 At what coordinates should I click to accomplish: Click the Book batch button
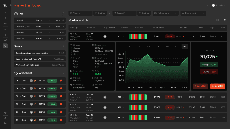pyautogui.click(x=217, y=86)
